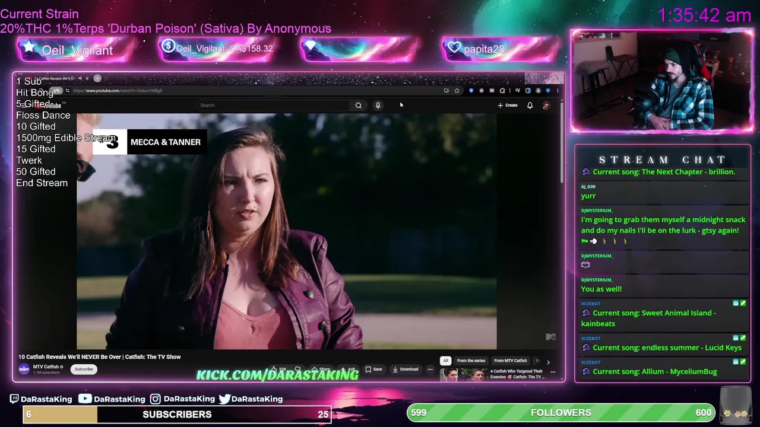
Task: Click the AJ_G30 chat username
Action: pos(588,187)
